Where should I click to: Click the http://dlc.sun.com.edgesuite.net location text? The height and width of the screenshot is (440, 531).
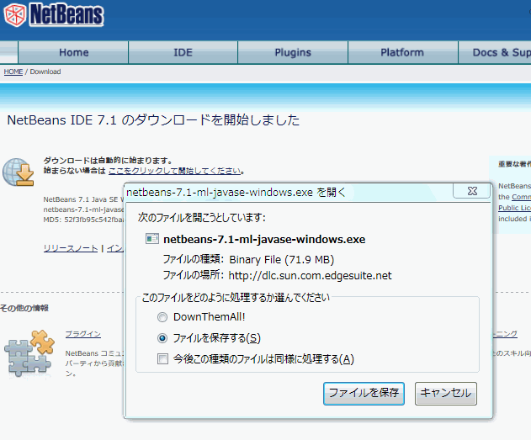pos(310,275)
